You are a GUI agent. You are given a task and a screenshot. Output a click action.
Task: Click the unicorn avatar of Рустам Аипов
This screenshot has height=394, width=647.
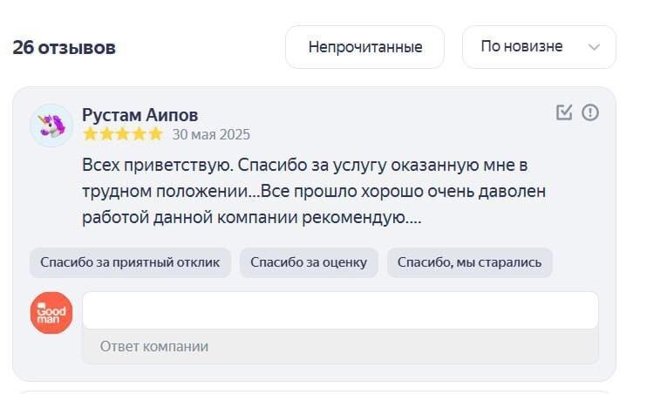tap(51, 126)
